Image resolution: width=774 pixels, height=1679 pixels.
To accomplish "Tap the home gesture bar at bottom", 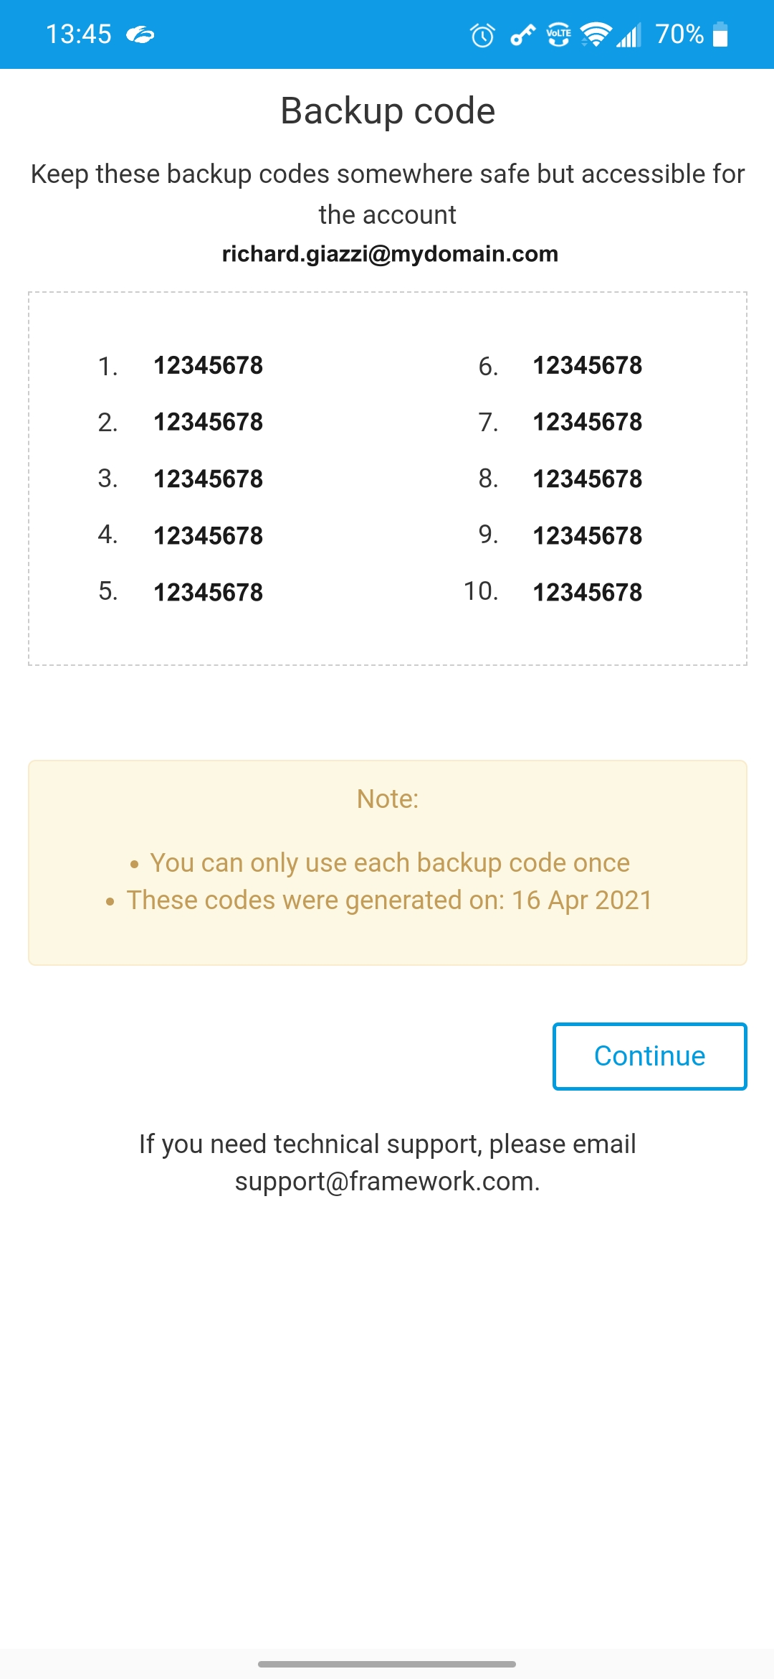I will point(387,1663).
